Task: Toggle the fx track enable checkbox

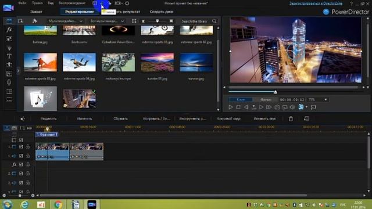Action: click(x=21, y=164)
